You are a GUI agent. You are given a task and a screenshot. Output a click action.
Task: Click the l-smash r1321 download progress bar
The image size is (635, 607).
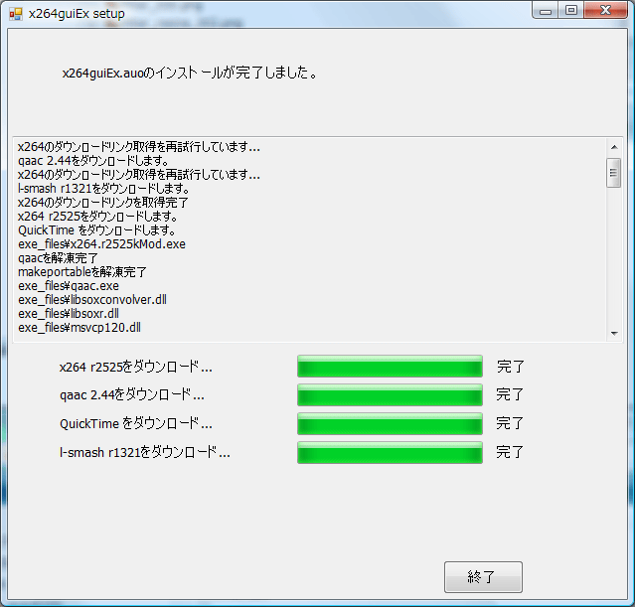tap(390, 452)
